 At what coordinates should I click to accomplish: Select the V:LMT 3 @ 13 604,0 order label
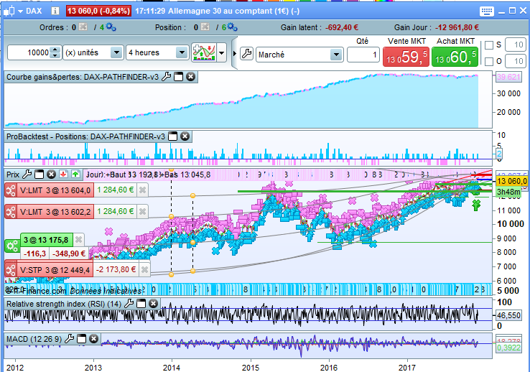55,190
